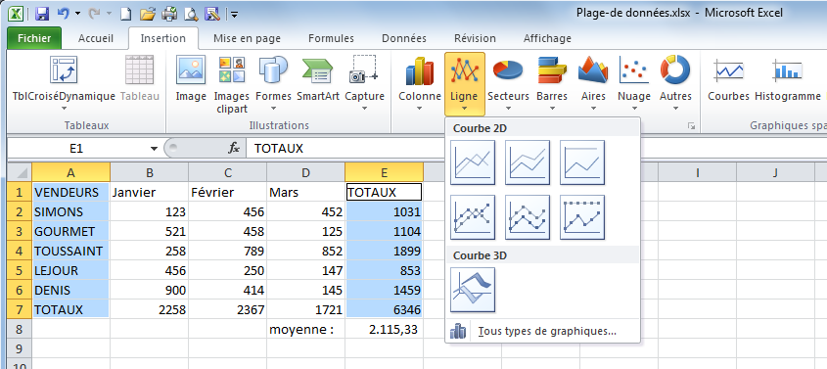Image resolution: width=827 pixels, height=369 pixels.
Task: Collapse the Ligne chart dropdown
Action: click(x=464, y=84)
